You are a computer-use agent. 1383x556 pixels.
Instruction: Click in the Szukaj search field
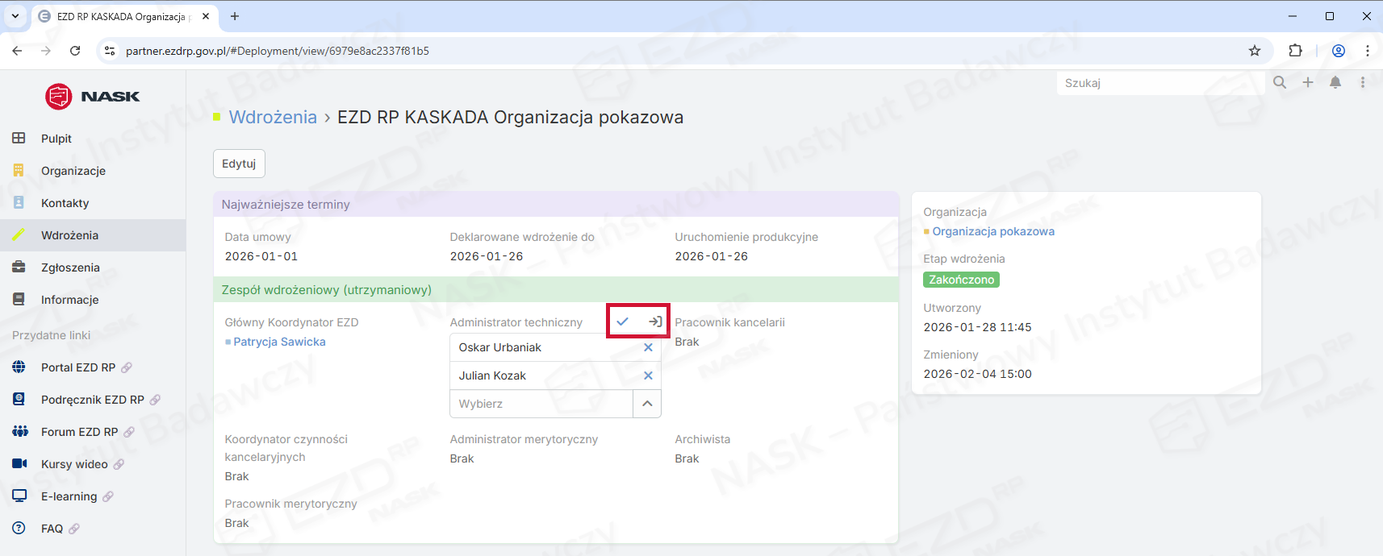[1158, 83]
